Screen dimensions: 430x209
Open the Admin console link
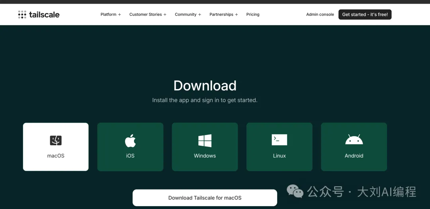coord(320,14)
